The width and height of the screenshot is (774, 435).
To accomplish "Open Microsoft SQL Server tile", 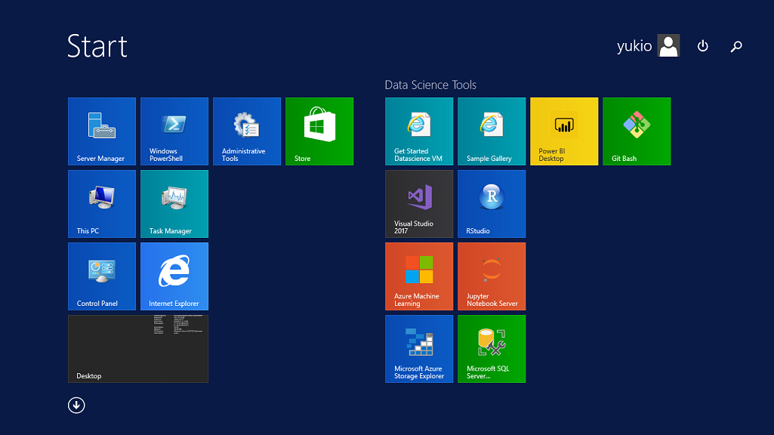I will (492, 349).
